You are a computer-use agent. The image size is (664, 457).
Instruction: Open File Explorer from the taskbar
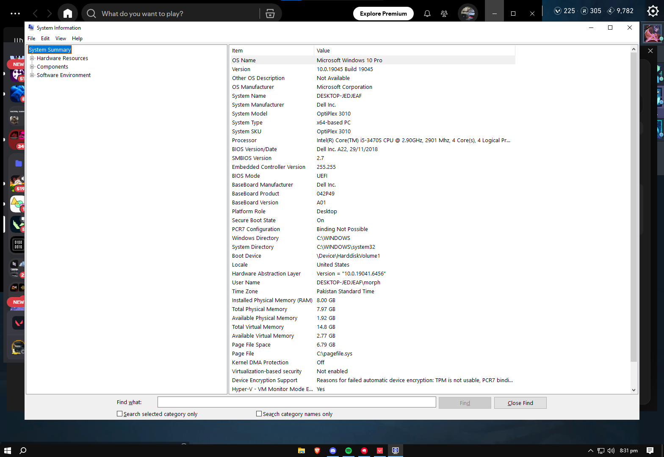point(302,451)
